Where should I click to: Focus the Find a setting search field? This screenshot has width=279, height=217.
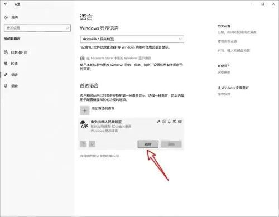(x=37, y=28)
